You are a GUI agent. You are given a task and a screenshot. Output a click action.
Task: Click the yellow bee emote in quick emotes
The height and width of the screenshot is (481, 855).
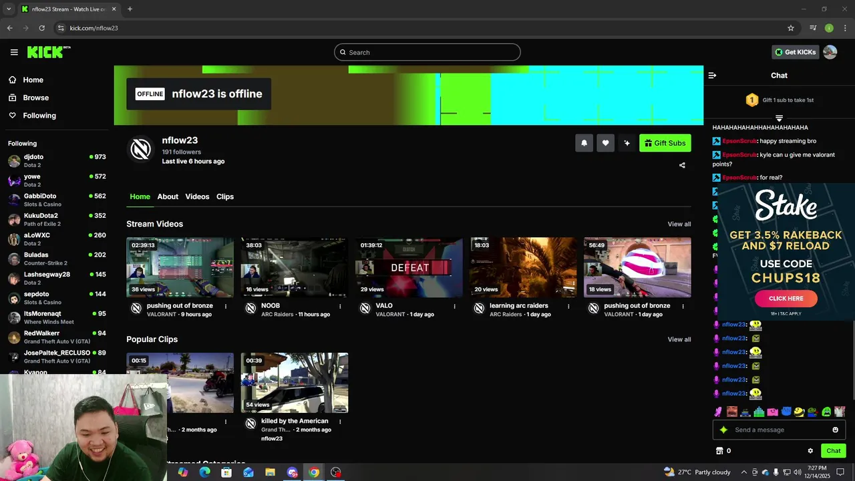point(799,412)
